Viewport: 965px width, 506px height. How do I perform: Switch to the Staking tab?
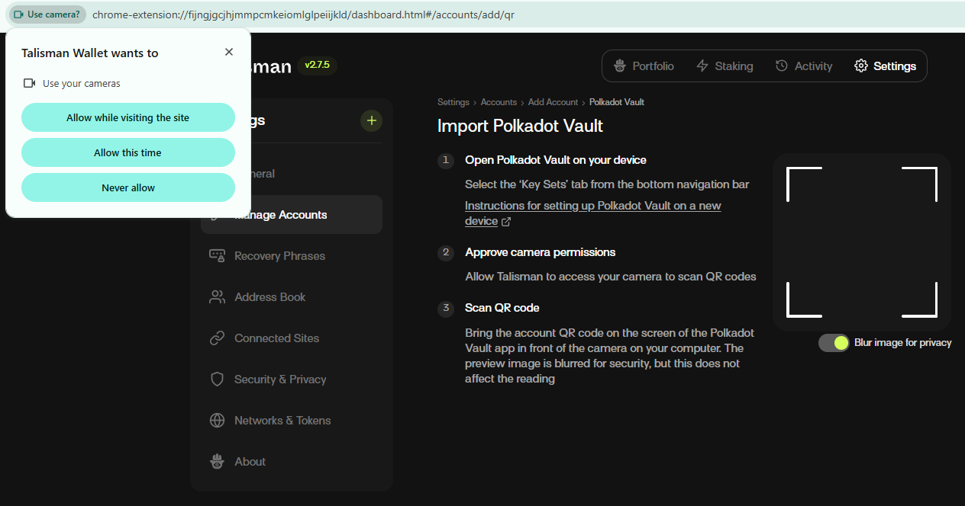coord(725,66)
